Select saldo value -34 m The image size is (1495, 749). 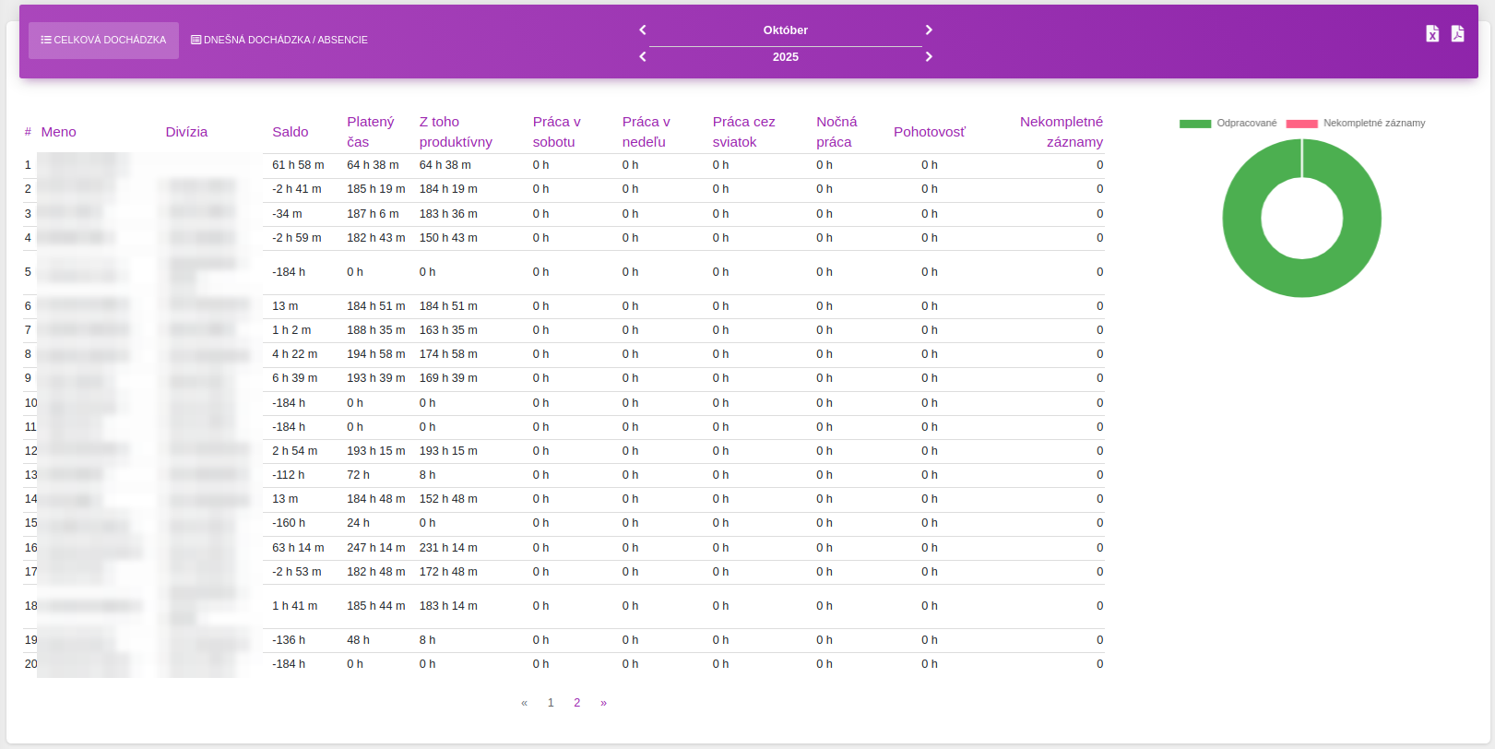coord(287,214)
